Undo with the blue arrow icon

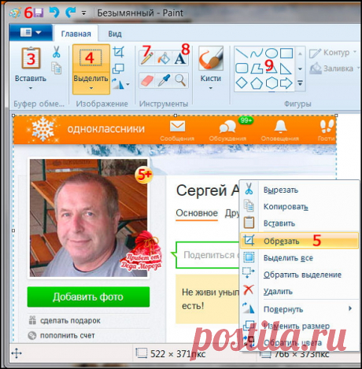54,13
